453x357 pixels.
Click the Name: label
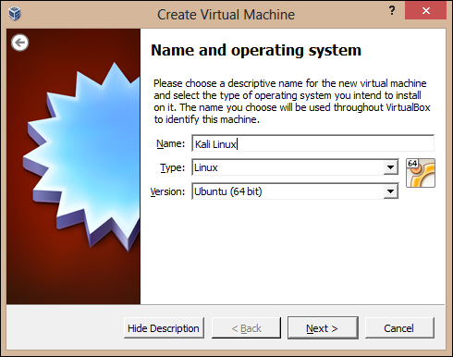[x=170, y=143]
